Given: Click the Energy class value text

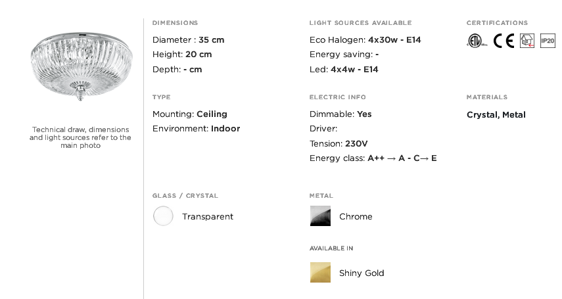Looking at the screenshot, I should click(x=402, y=158).
